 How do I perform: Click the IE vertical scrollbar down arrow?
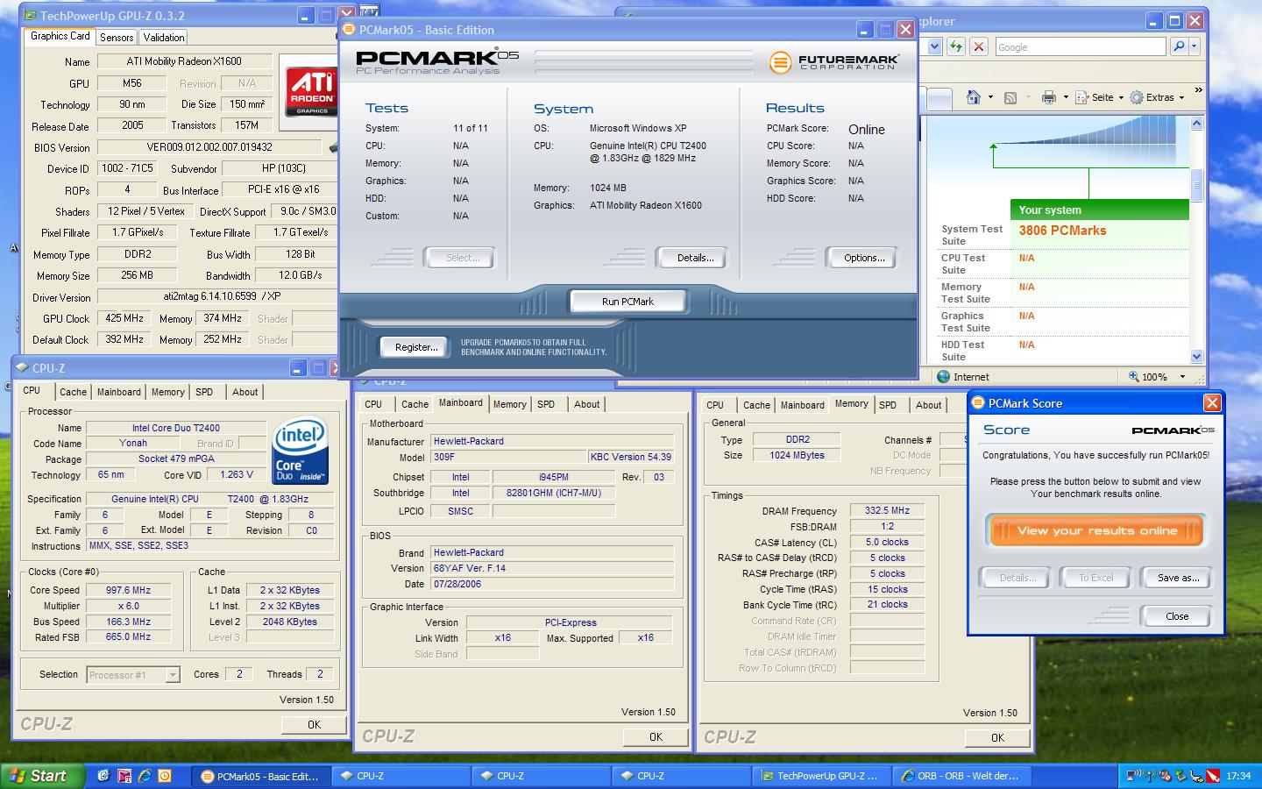click(1197, 356)
